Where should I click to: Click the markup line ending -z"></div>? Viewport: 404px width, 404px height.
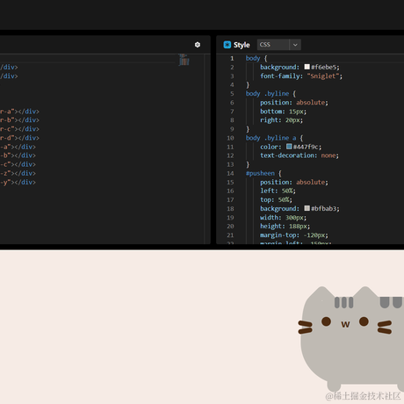click(18, 173)
